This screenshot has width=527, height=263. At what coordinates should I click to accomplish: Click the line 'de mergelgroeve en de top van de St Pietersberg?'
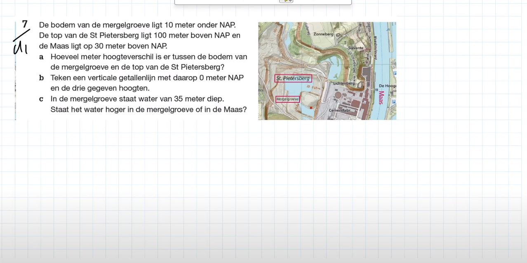[x=137, y=67]
